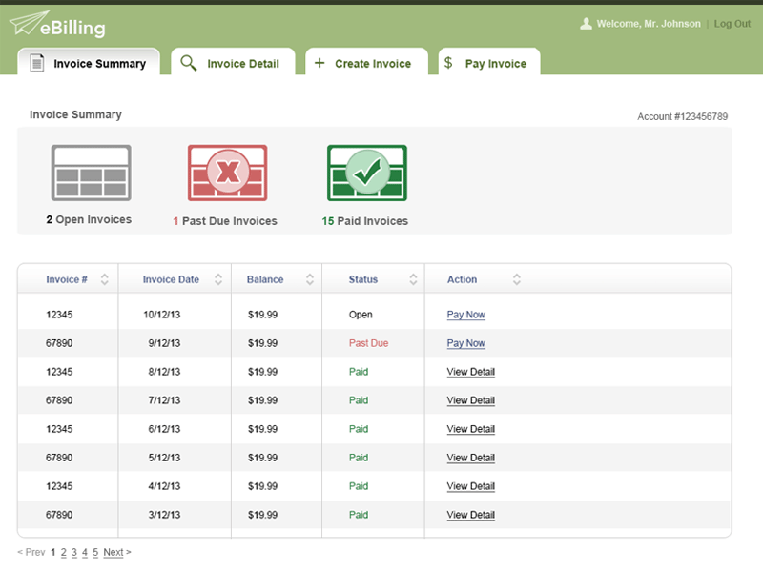Viewport: 763px width, 572px height.
Task: Sort invoices by Status
Action: pos(413,278)
